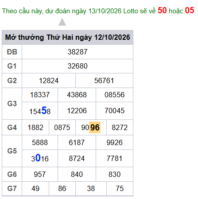Select the G6 row label
Image resolution: width=198 pixels, height=199 pixels.
12,174
